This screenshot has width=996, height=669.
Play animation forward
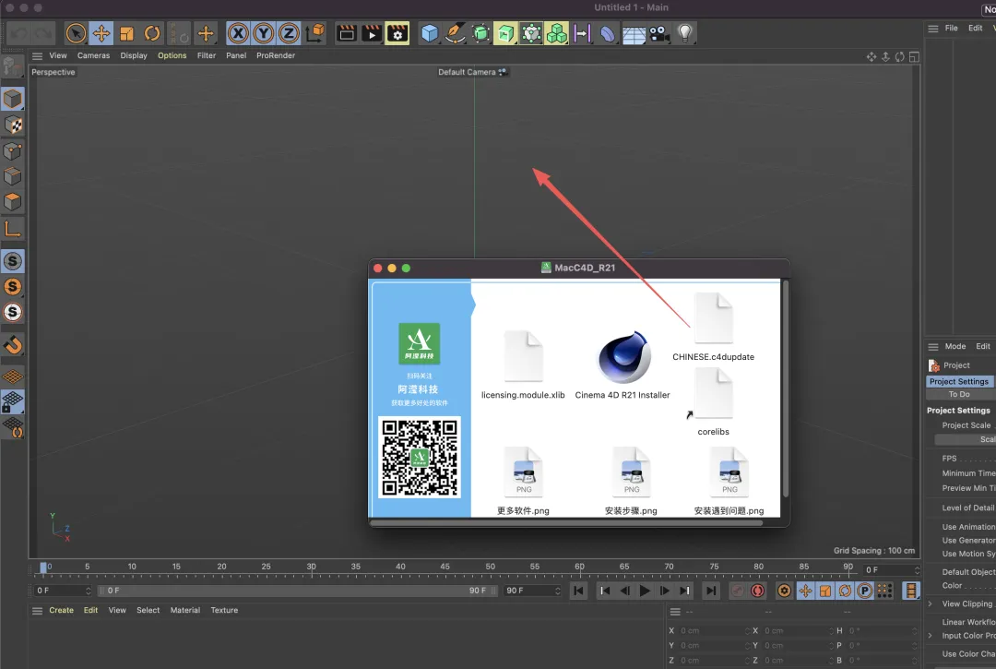(644, 591)
